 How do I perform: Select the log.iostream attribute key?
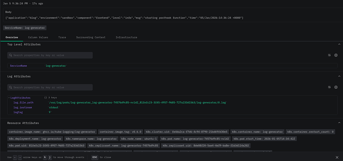[x=23, y=107]
